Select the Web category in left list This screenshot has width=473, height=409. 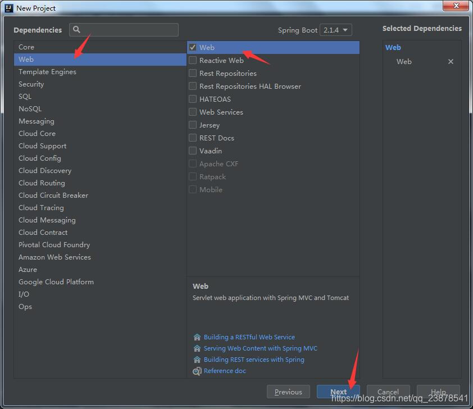pos(100,60)
